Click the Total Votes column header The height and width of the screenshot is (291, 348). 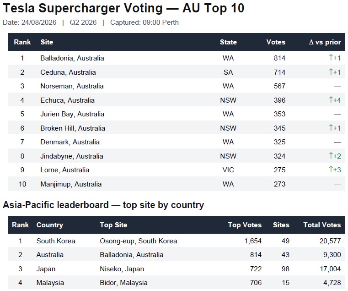coord(322,225)
